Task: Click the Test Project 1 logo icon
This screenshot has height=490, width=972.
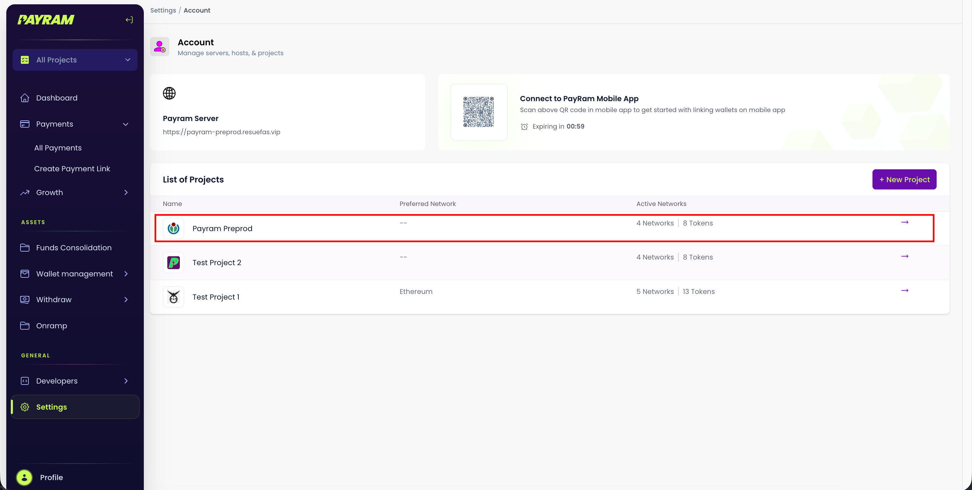Action: click(174, 297)
